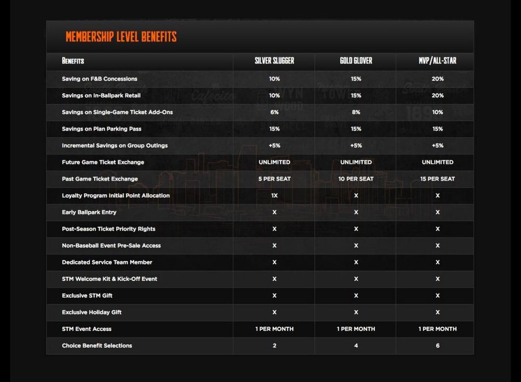Click the Choice Benefit Selections row label
Screen dimensions: 521x382
pos(97,346)
